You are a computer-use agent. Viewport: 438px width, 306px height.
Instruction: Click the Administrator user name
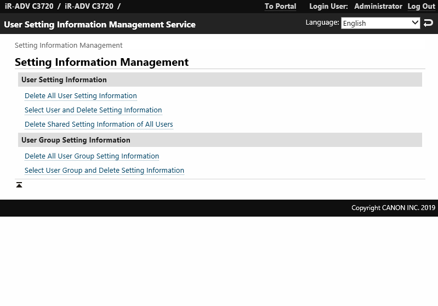tap(378, 7)
